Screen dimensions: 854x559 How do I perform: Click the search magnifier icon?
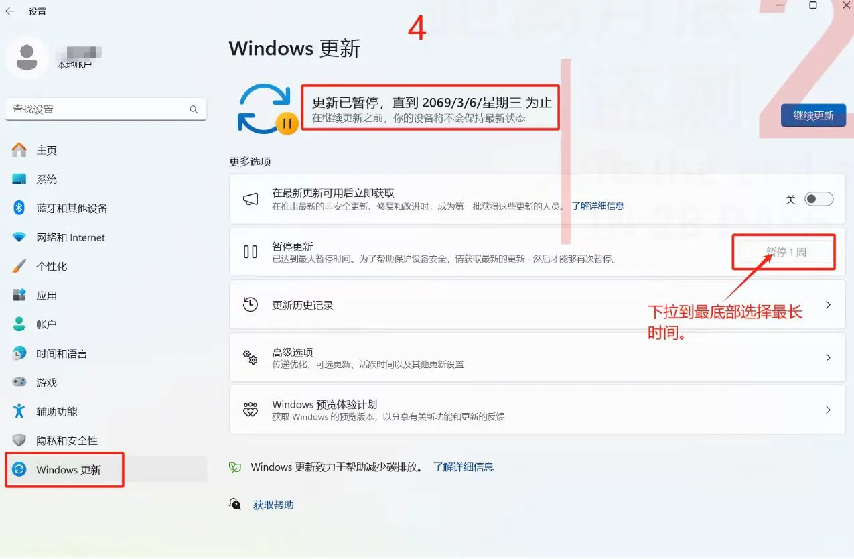[194, 109]
